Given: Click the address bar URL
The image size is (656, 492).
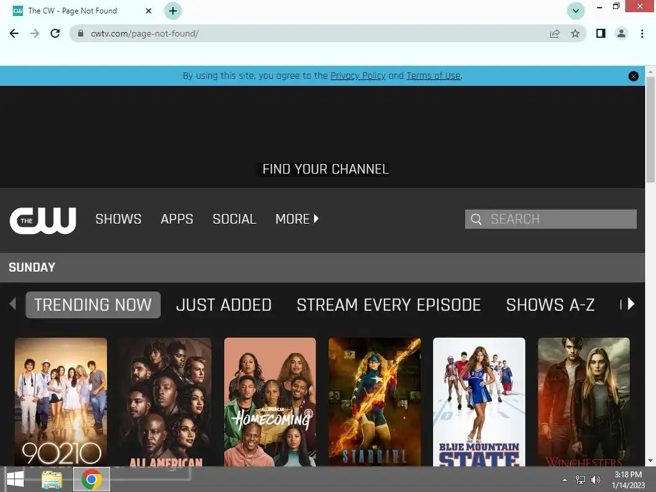Looking at the screenshot, I should 145,33.
